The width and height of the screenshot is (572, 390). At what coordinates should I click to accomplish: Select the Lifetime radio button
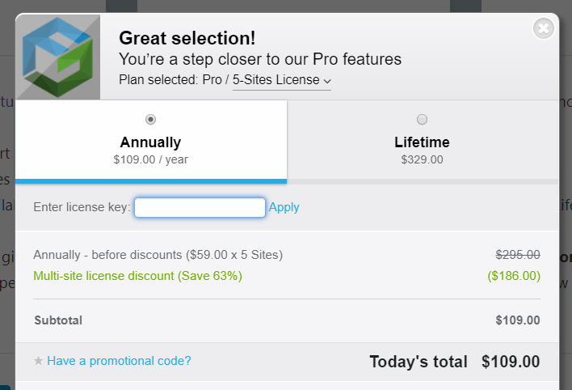[422, 120]
